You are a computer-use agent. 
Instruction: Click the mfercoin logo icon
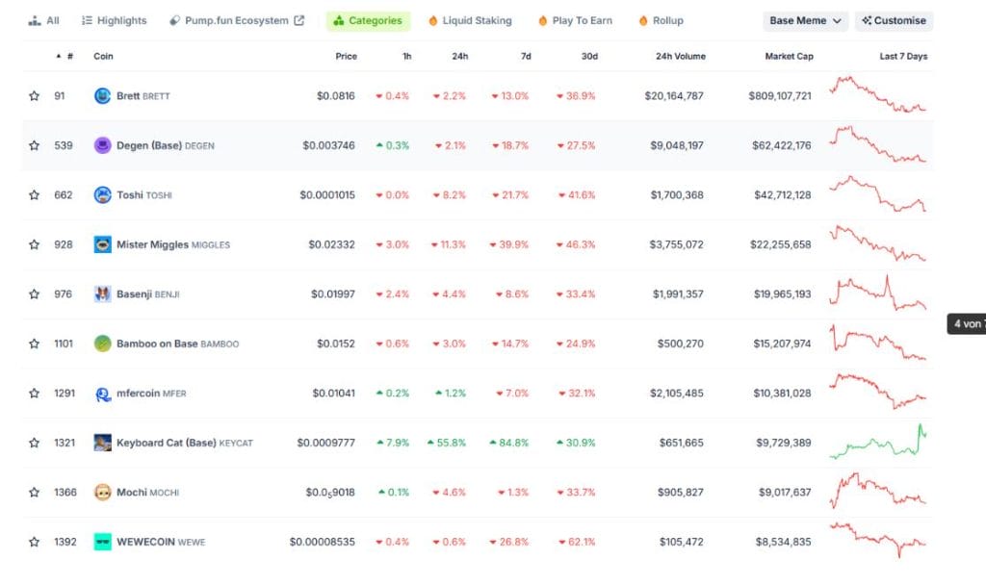pyautogui.click(x=102, y=394)
